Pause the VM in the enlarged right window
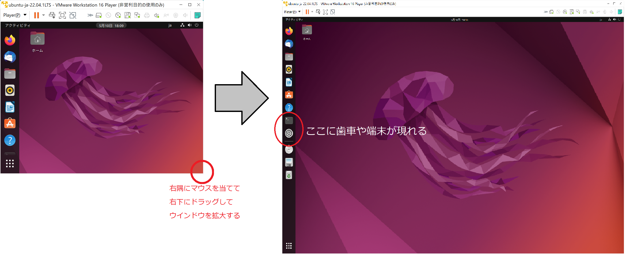 [307, 12]
